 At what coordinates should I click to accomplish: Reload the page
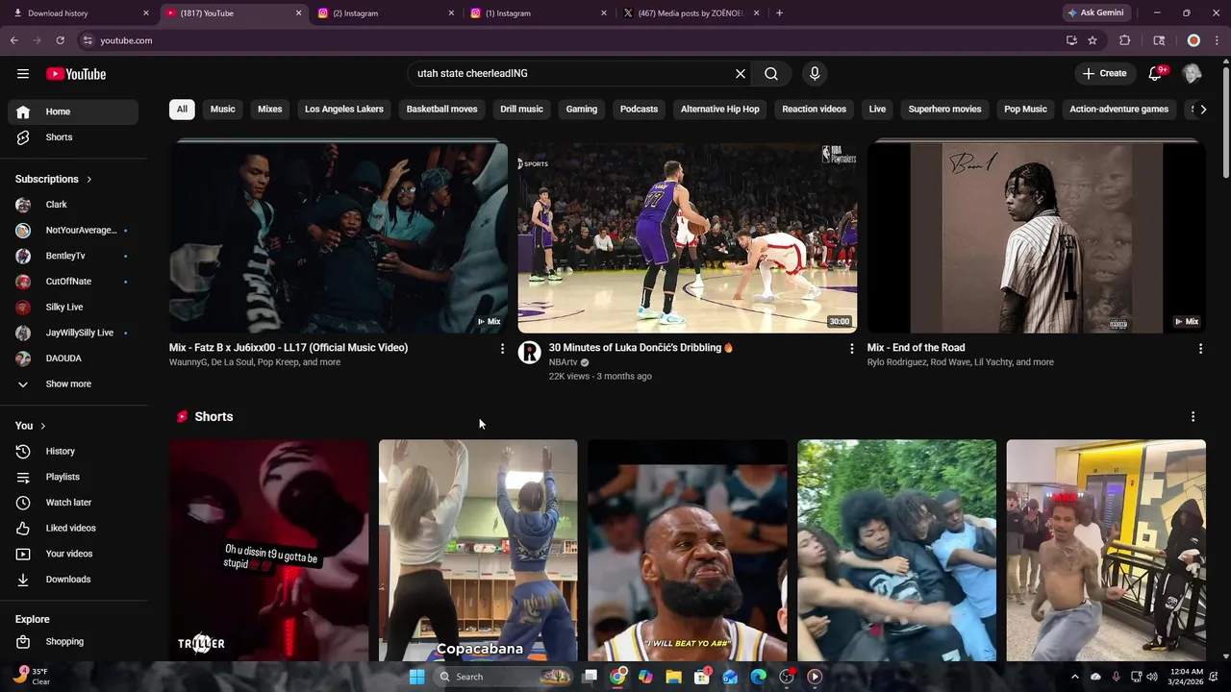[60, 40]
